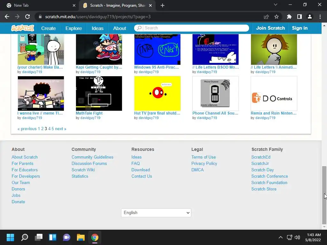Open Community Guidelines footer link
327x245 pixels.
click(92, 157)
